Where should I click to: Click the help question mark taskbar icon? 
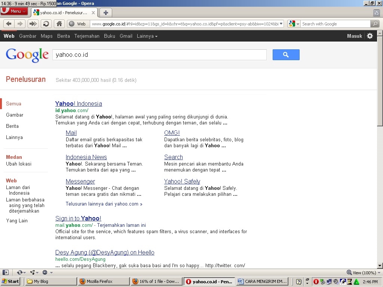pos(298,282)
